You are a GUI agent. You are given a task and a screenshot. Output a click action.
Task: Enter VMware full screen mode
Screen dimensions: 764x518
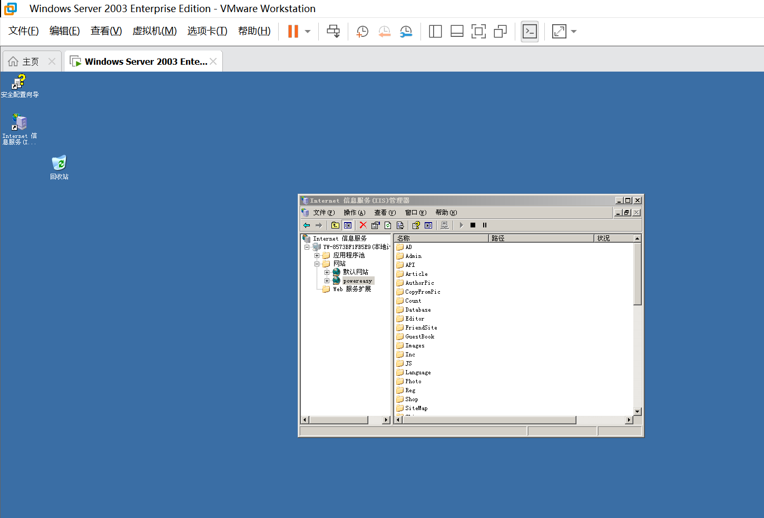click(x=478, y=32)
